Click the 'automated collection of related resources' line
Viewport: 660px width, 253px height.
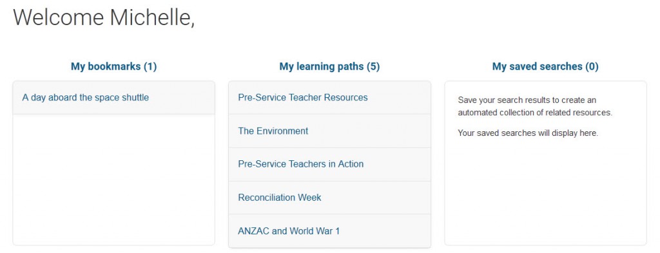[x=535, y=113]
